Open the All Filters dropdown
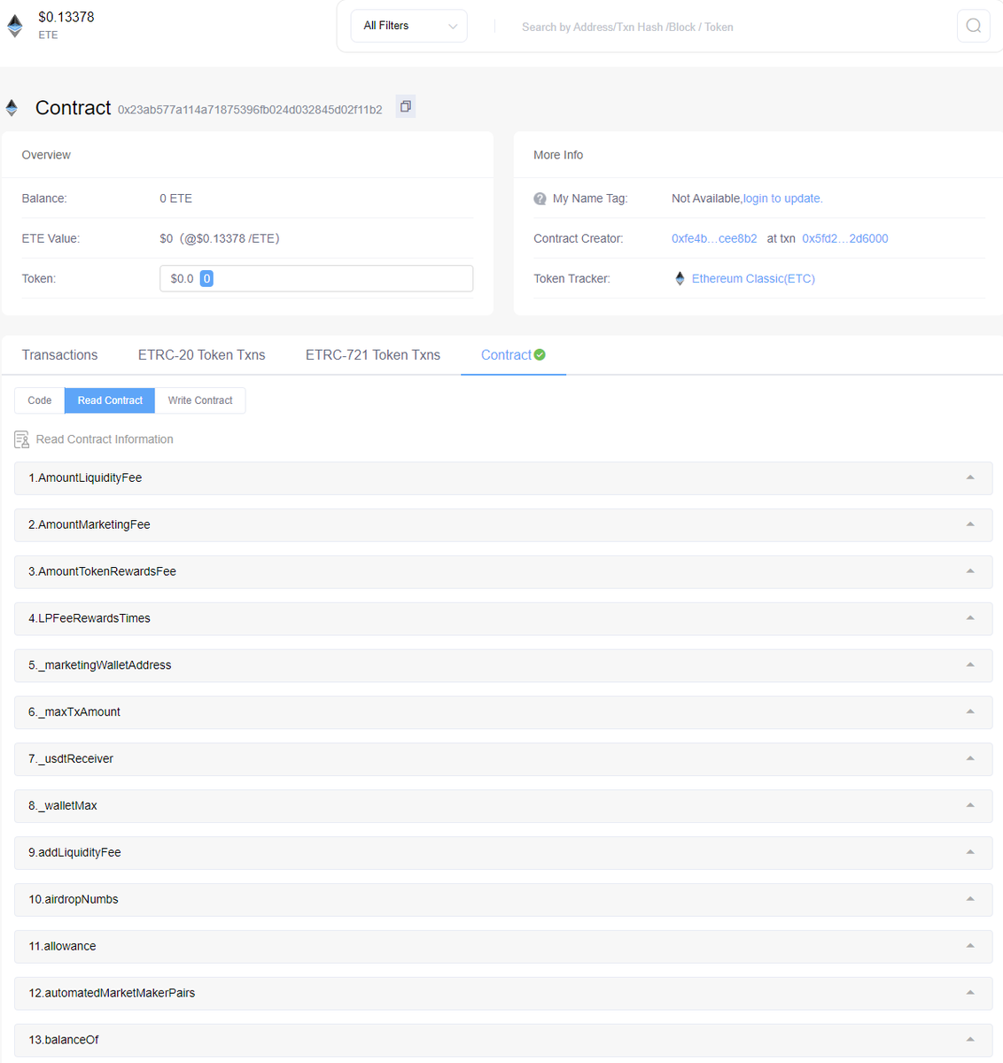Screen dimensions: 1003x1063 (x=408, y=26)
